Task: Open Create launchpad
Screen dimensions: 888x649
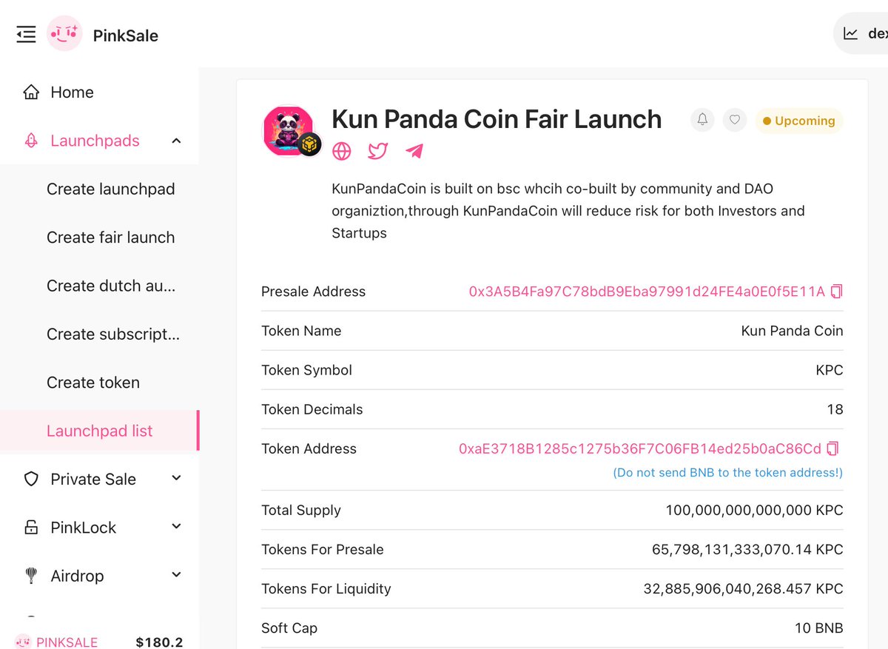Action: coord(111,189)
